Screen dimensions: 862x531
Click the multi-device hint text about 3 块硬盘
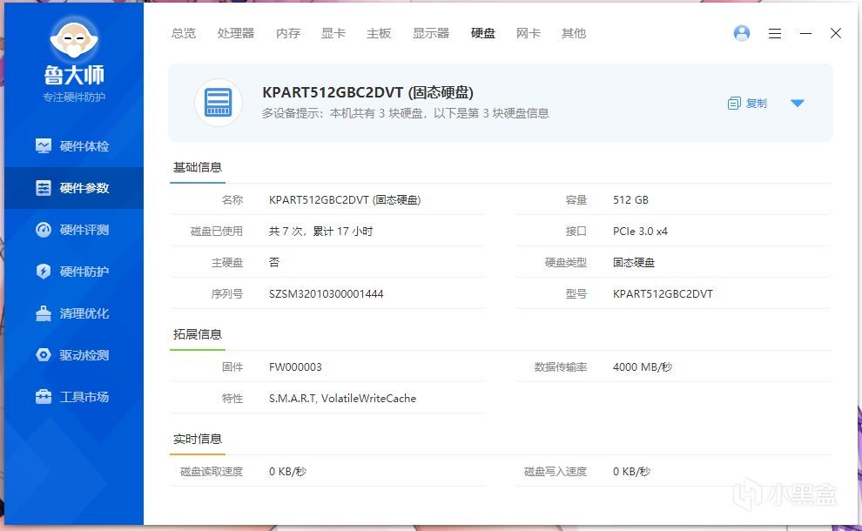pos(406,114)
